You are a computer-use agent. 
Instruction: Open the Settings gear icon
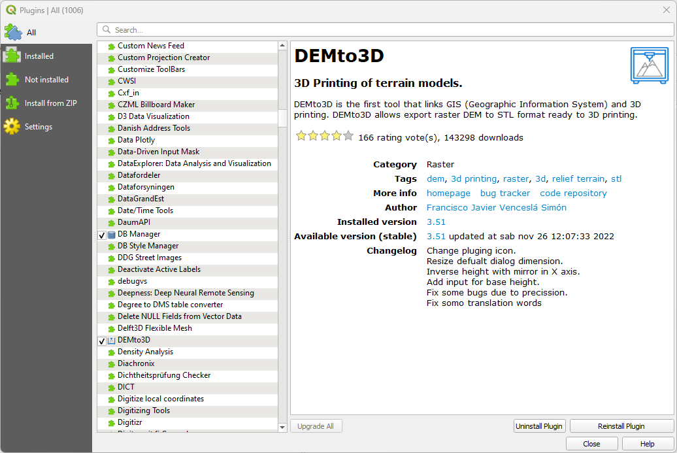(x=12, y=127)
